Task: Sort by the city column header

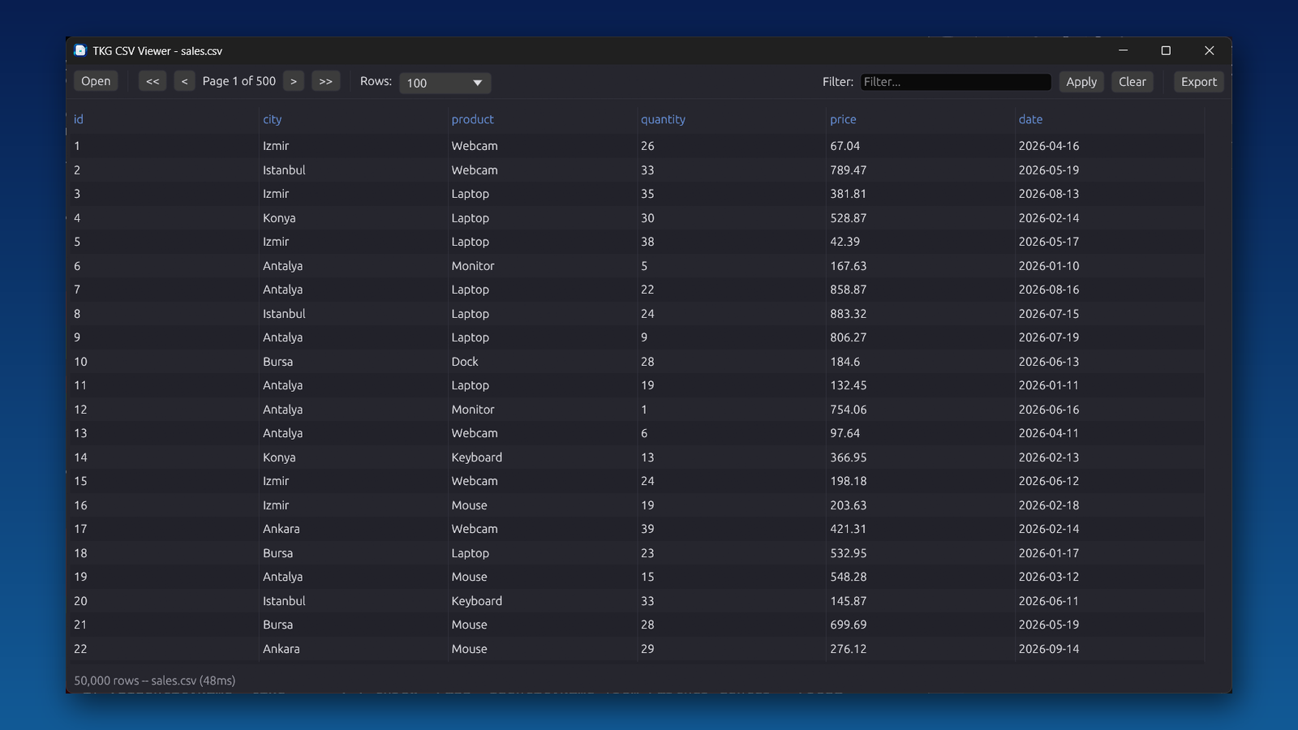Action: (273, 119)
